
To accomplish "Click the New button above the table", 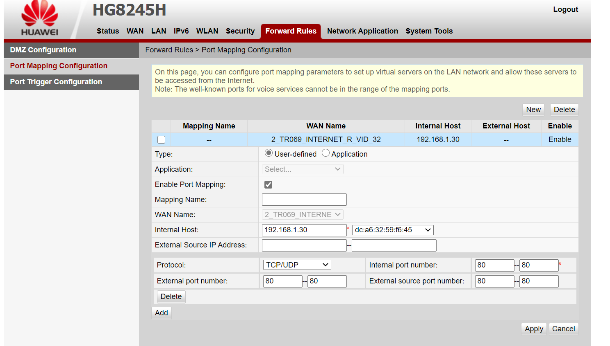I will 533,110.
